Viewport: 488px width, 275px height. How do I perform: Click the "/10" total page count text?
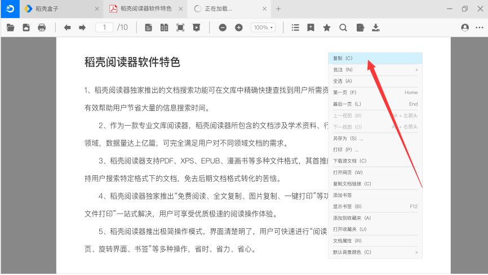point(122,28)
